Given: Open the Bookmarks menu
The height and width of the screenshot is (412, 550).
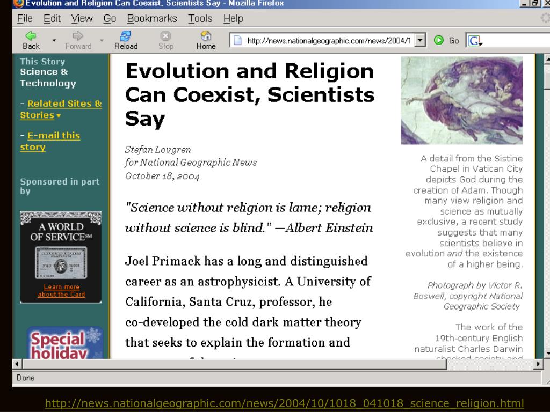Looking at the screenshot, I should tap(152, 18).
